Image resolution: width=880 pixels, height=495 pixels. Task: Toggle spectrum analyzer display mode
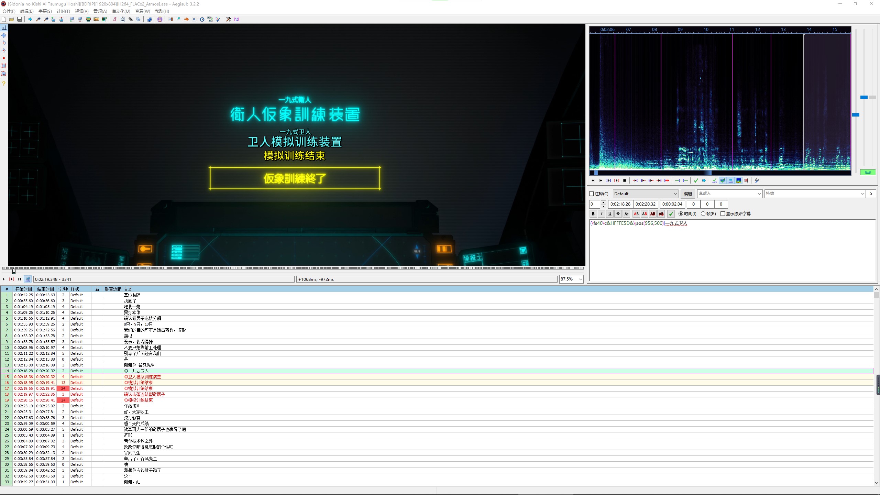739,180
